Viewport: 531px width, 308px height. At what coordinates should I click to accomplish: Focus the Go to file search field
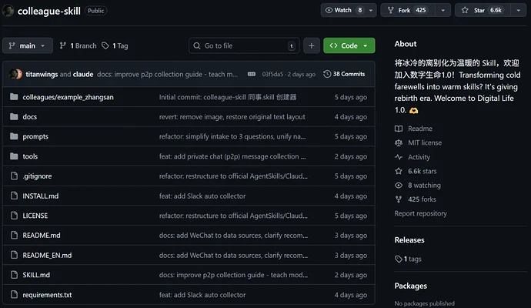coord(242,45)
